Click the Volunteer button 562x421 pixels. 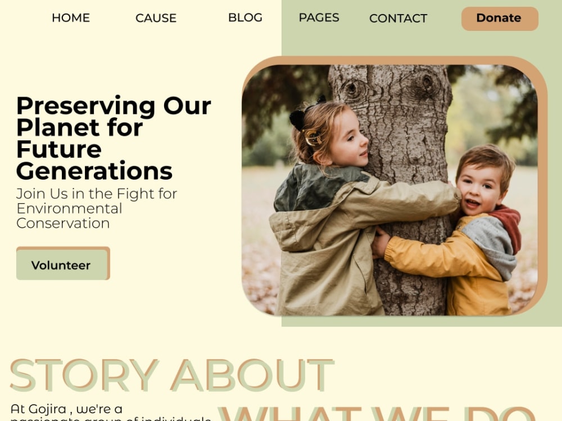(x=63, y=263)
